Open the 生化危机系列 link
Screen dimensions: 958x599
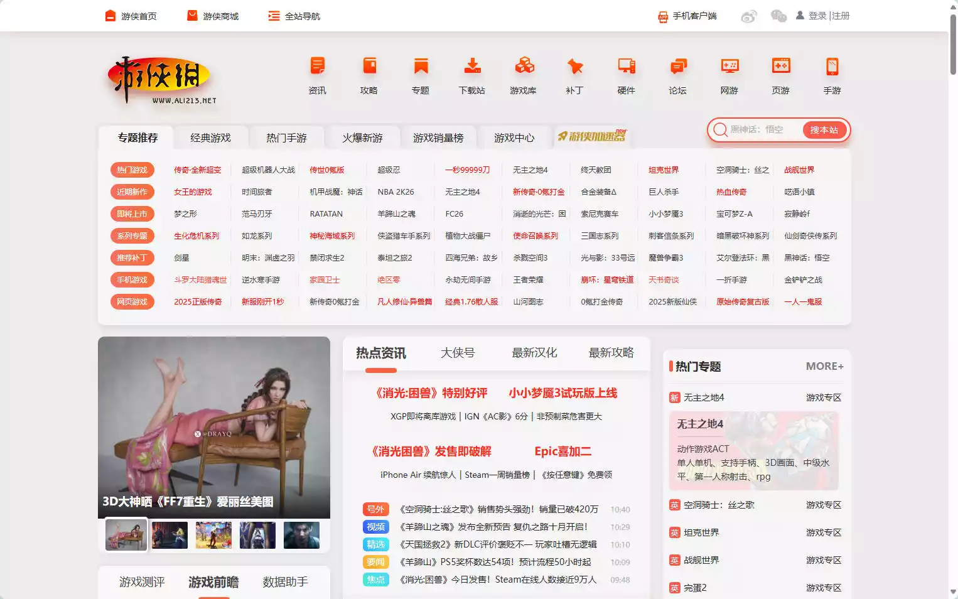click(x=196, y=236)
